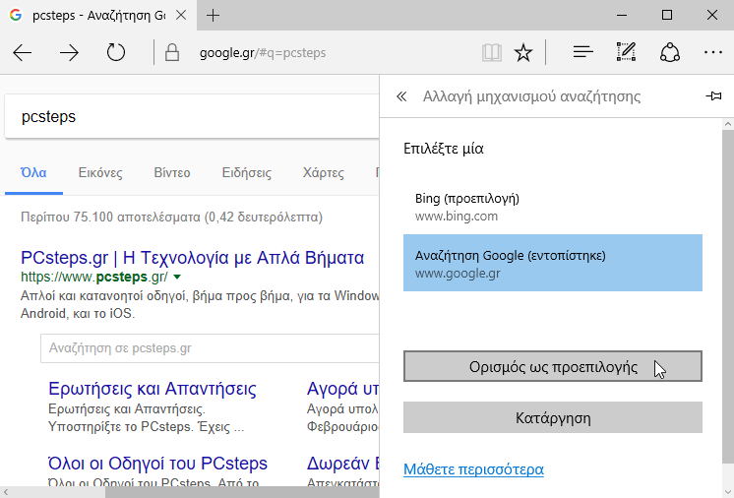The image size is (734, 498).
Task: Open the Δωρεάν sitelink
Action: click(342, 464)
